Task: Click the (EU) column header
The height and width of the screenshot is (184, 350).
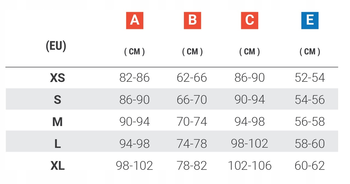Action: click(x=56, y=46)
